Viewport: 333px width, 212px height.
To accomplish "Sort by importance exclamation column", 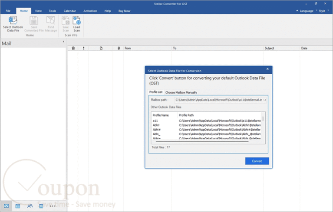I will click(84, 48).
